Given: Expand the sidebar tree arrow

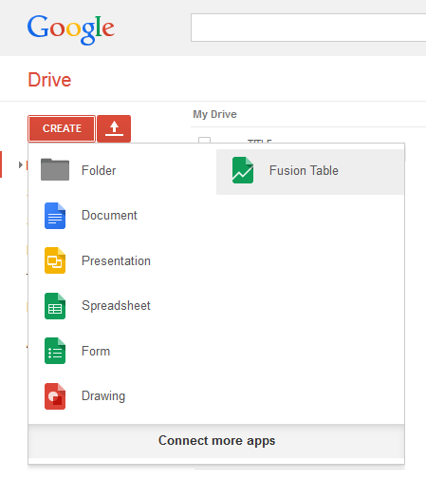Looking at the screenshot, I should 21,164.
